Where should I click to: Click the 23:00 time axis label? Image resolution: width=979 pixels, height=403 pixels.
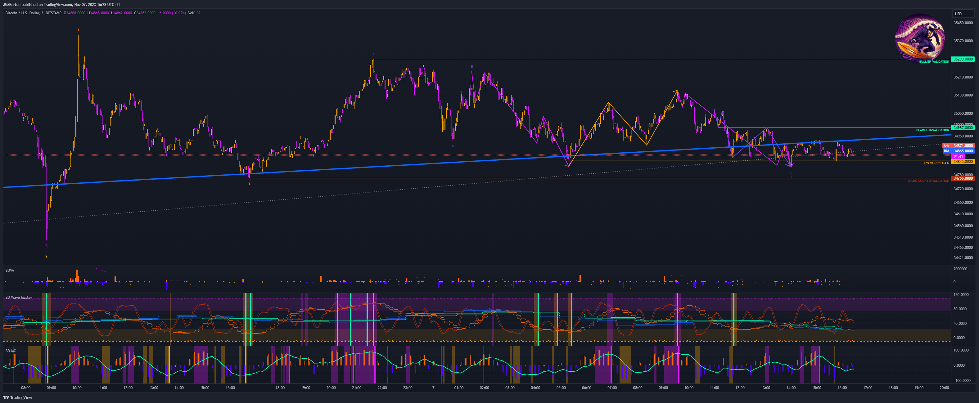tap(408, 388)
